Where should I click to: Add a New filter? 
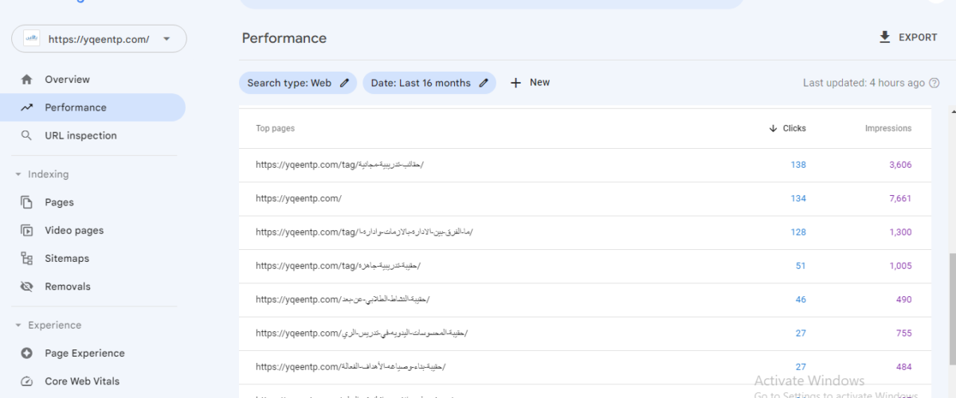(x=530, y=83)
